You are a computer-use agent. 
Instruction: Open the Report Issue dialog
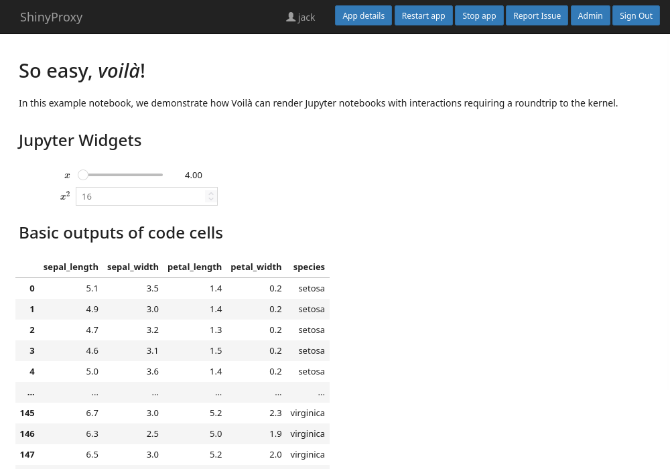coord(537,16)
